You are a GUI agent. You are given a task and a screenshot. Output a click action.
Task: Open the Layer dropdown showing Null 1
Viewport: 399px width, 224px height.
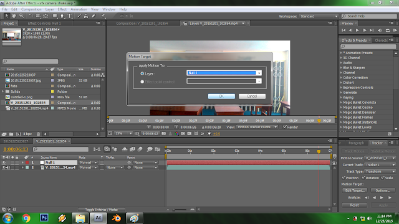point(224,73)
